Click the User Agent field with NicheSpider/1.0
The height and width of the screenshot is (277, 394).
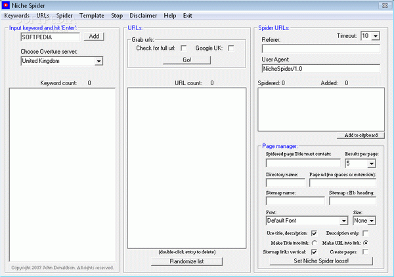click(321, 69)
